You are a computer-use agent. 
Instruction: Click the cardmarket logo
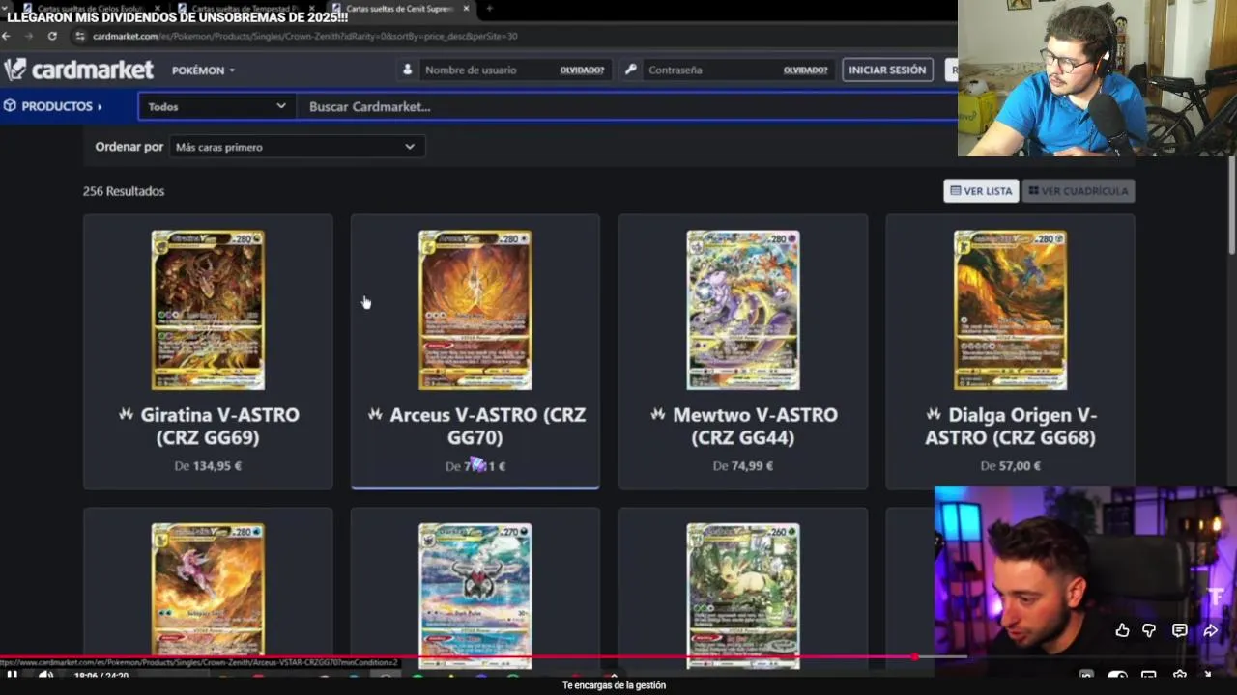click(79, 69)
